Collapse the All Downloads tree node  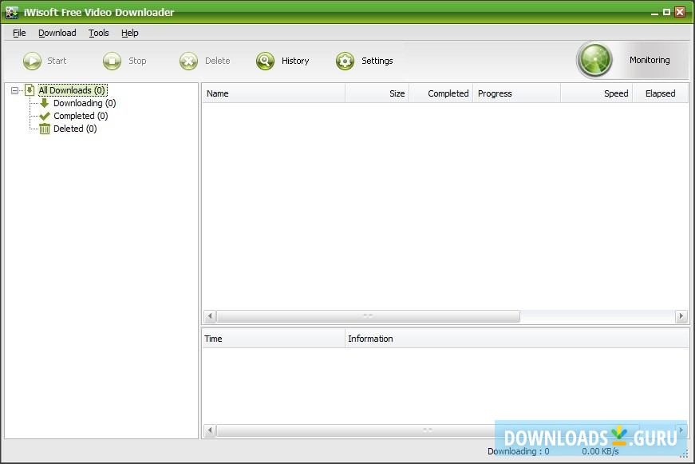click(x=14, y=90)
